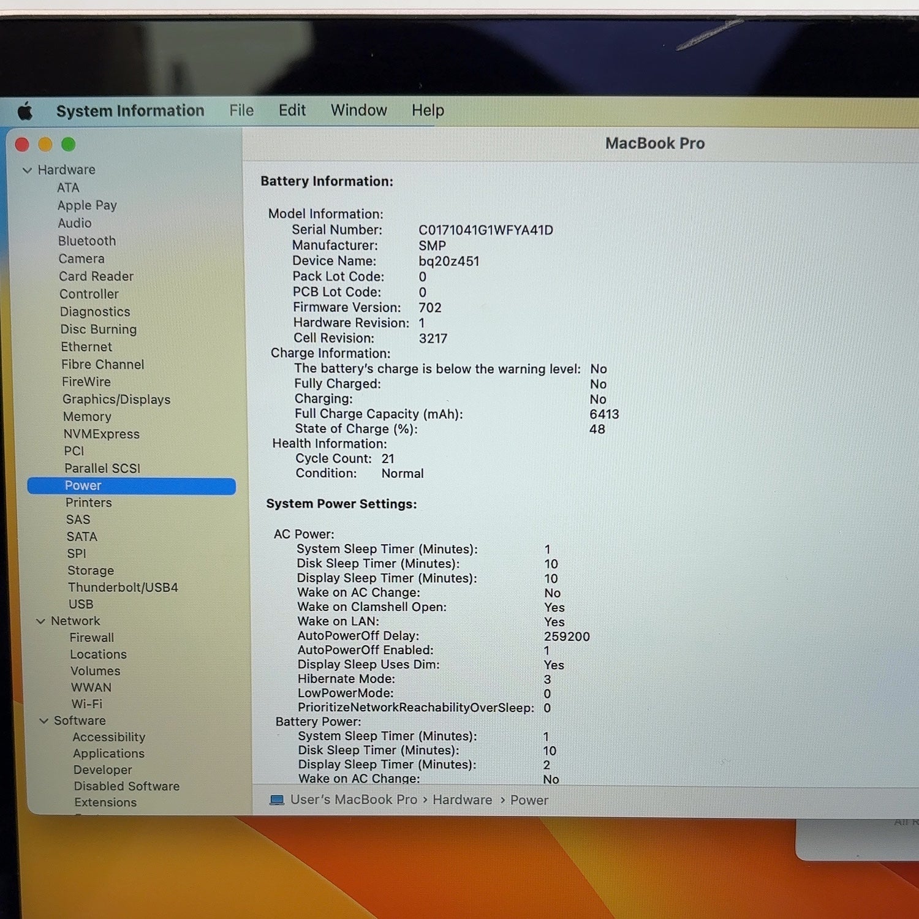This screenshot has height=919, width=919.
Task: Open the Help menu
Action: [x=428, y=111]
